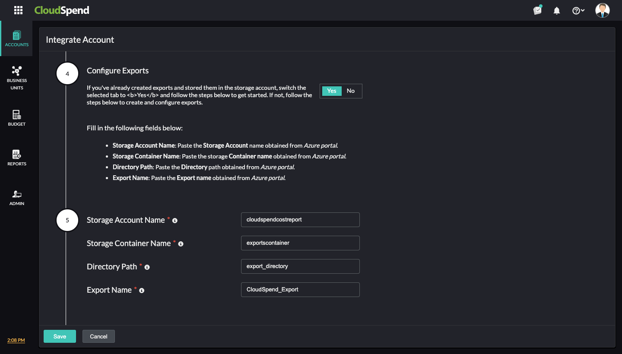Switch the exports toggle to No
The width and height of the screenshot is (622, 354).
click(x=350, y=91)
